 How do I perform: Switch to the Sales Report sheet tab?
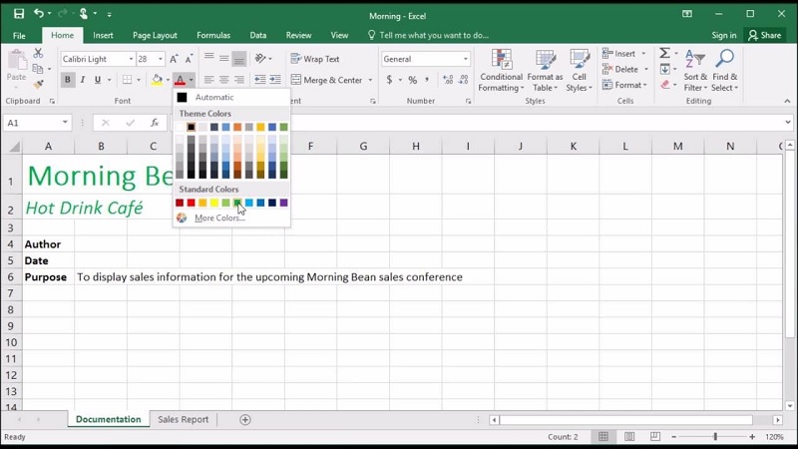click(x=184, y=420)
